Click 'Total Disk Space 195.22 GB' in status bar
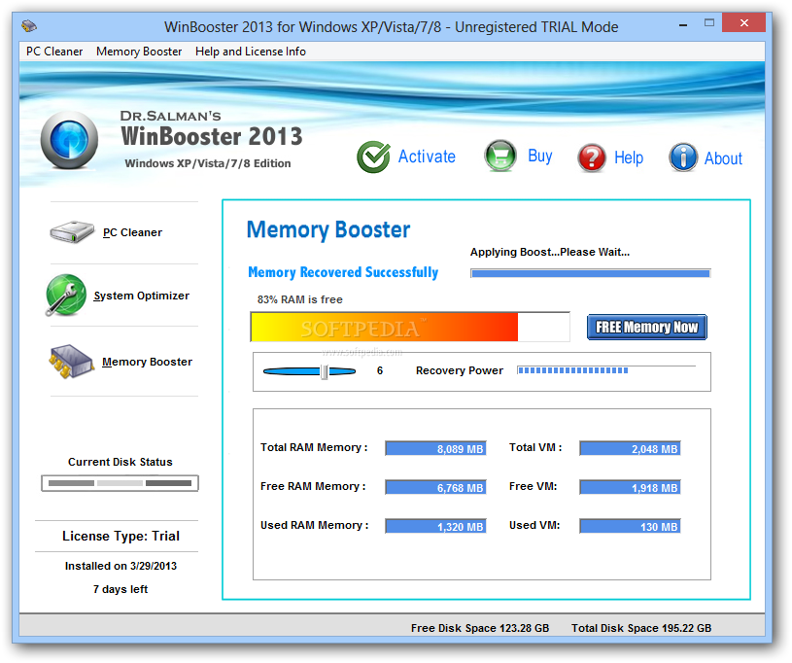Viewport: 792px width, 663px height. click(641, 628)
